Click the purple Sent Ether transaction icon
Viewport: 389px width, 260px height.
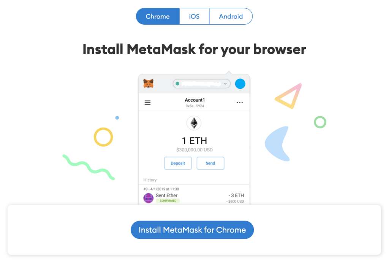[x=149, y=198]
